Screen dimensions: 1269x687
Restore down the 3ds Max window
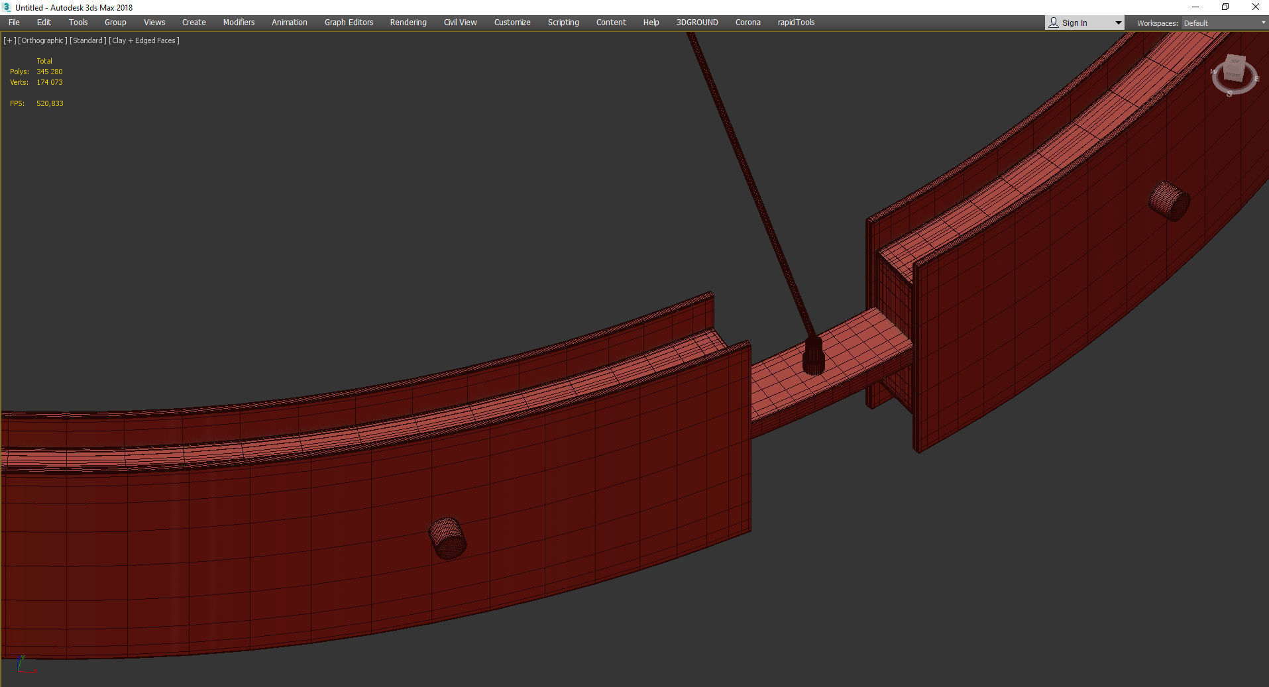point(1225,7)
